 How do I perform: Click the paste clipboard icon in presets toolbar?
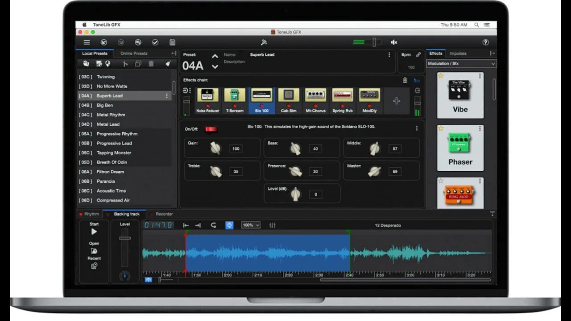click(151, 64)
